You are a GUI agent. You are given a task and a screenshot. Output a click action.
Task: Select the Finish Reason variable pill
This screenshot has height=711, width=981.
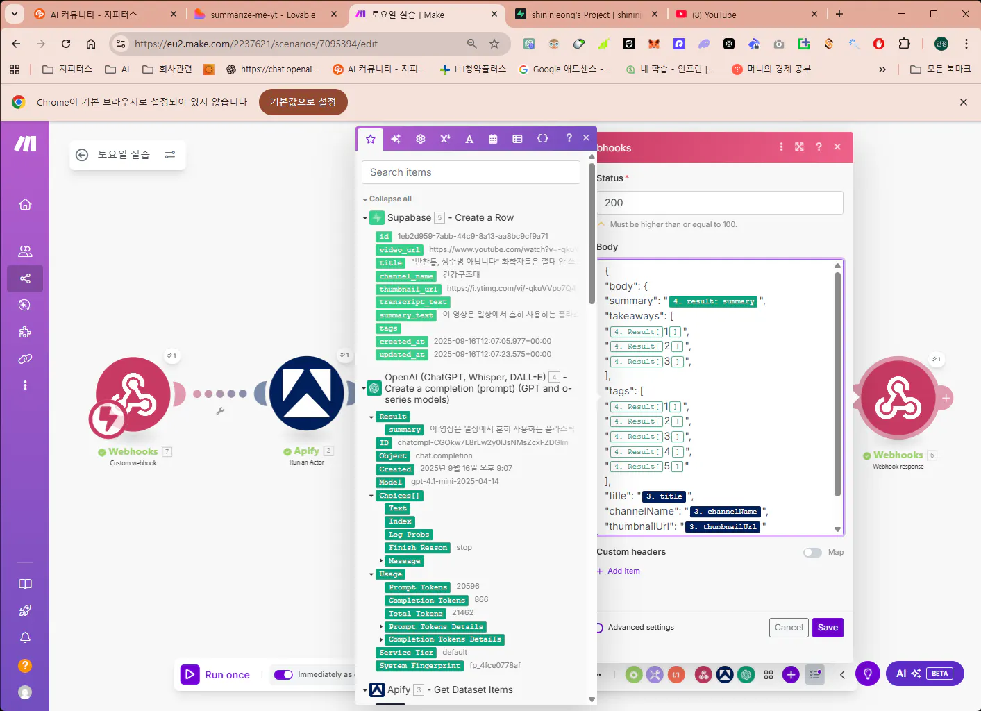click(x=418, y=548)
